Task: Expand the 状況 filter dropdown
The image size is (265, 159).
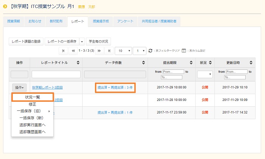Action: [x=205, y=74]
